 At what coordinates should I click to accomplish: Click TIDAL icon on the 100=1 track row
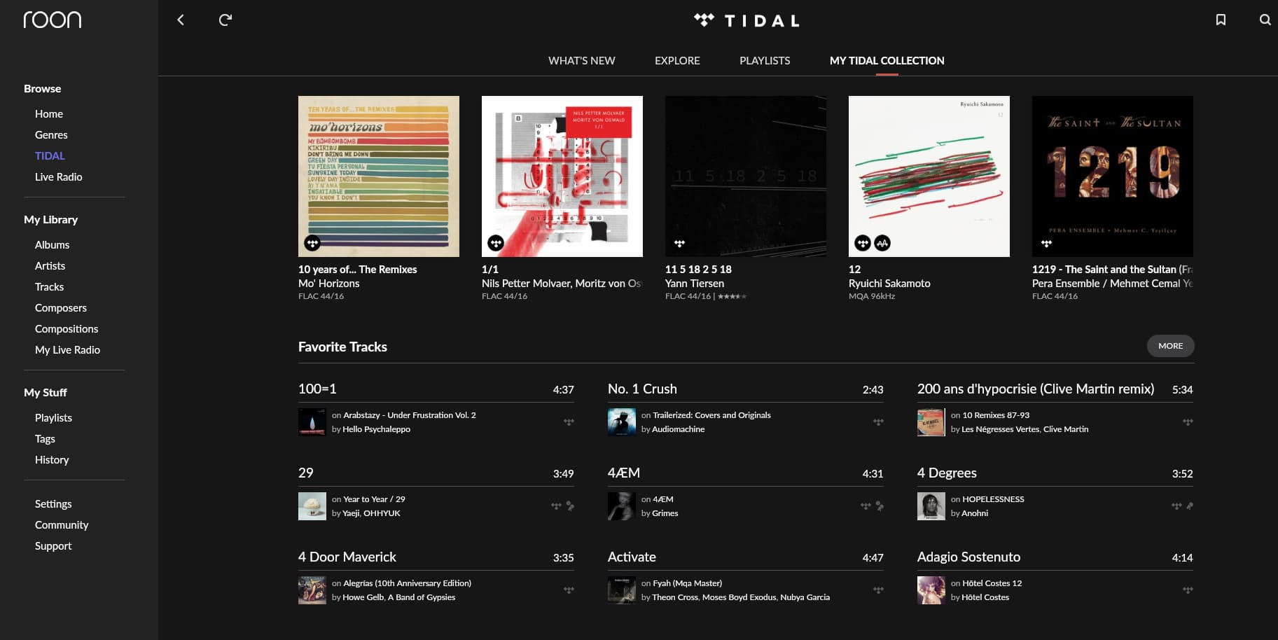(569, 422)
